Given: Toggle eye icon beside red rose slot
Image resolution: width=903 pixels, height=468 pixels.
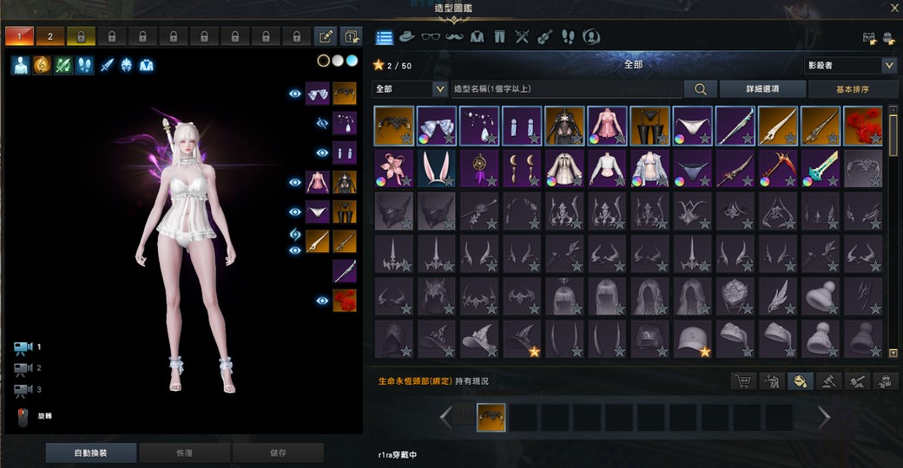Looking at the screenshot, I should pyautogui.click(x=320, y=301).
